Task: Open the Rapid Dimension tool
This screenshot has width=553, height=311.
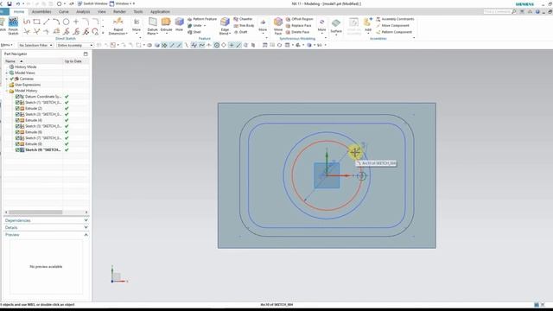Action: tap(118, 27)
